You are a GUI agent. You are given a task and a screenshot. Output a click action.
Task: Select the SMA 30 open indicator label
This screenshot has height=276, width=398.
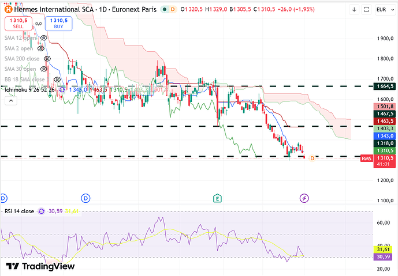click(x=20, y=69)
